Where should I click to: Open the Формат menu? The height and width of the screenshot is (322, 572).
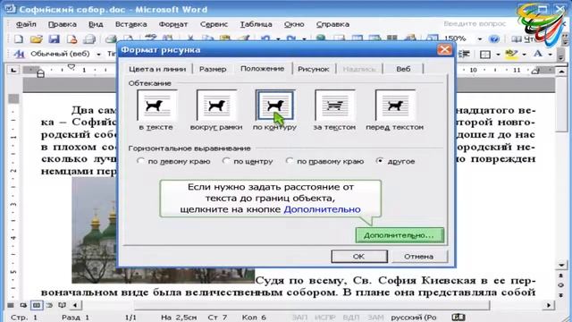172,24
